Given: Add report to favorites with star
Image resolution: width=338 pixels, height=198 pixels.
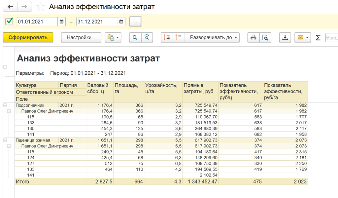Looking at the screenshot, I should [x=40, y=7].
